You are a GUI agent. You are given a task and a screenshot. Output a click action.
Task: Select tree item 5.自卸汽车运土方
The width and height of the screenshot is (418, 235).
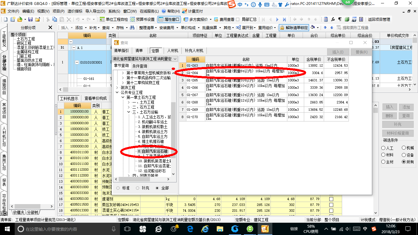[153, 136]
